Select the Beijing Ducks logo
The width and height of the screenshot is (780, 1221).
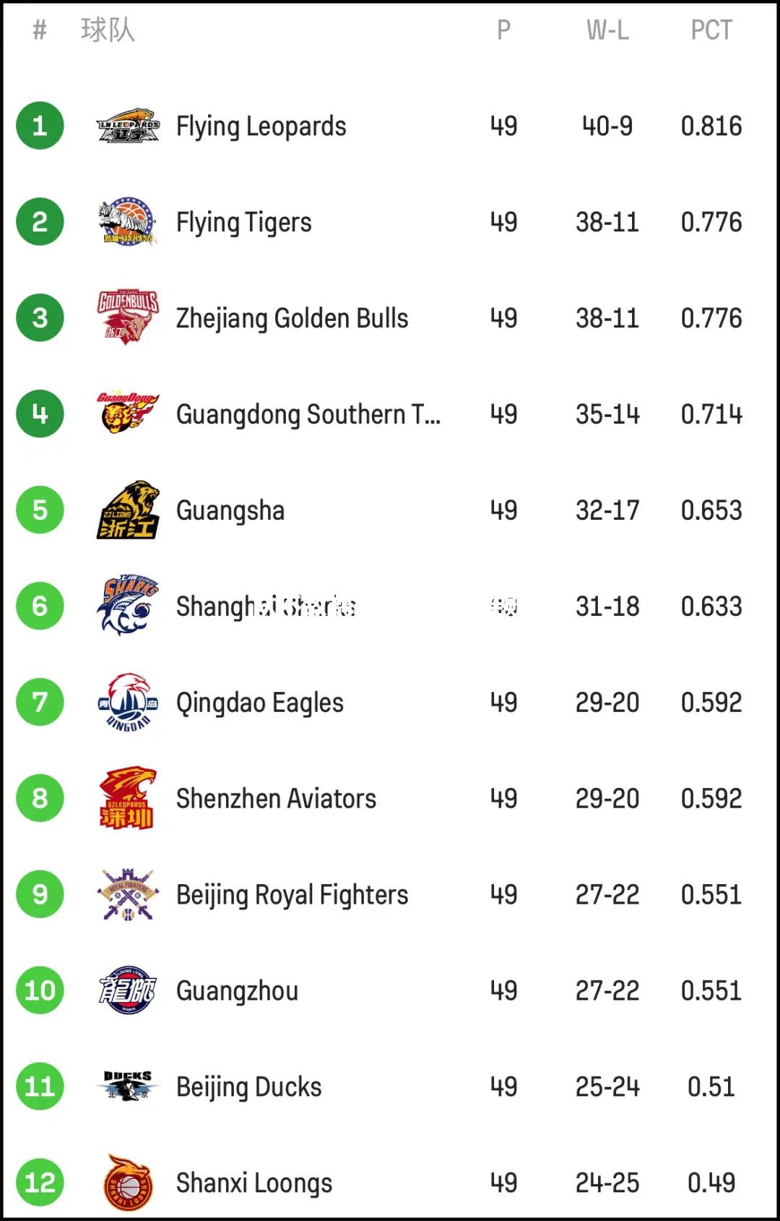[x=128, y=1086]
